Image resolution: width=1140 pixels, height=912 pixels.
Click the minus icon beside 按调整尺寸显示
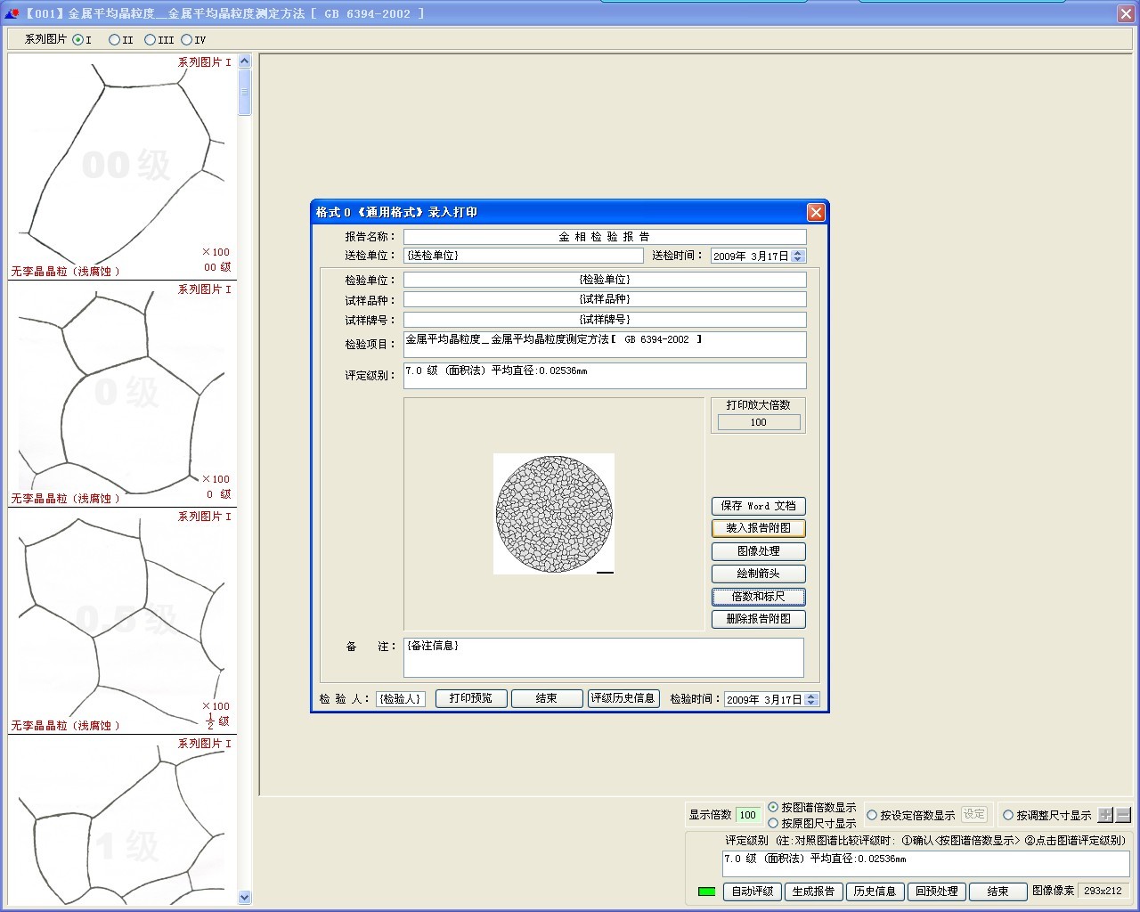pos(1123,815)
